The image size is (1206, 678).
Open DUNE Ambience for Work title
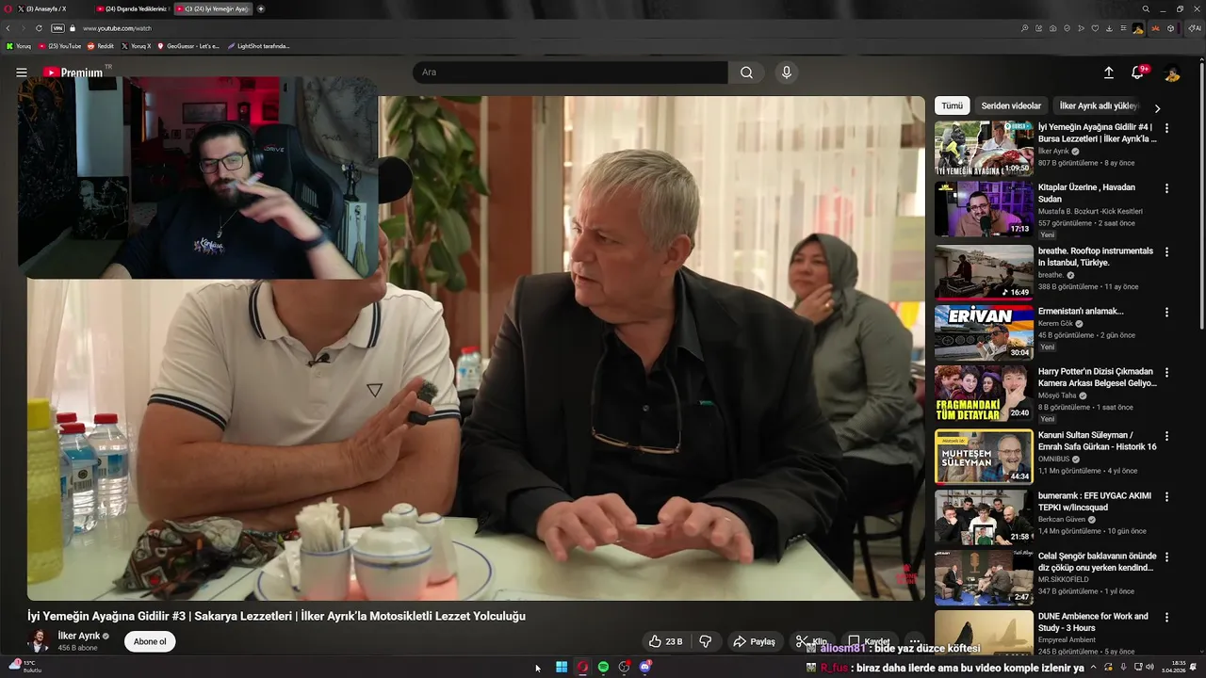point(1093,621)
